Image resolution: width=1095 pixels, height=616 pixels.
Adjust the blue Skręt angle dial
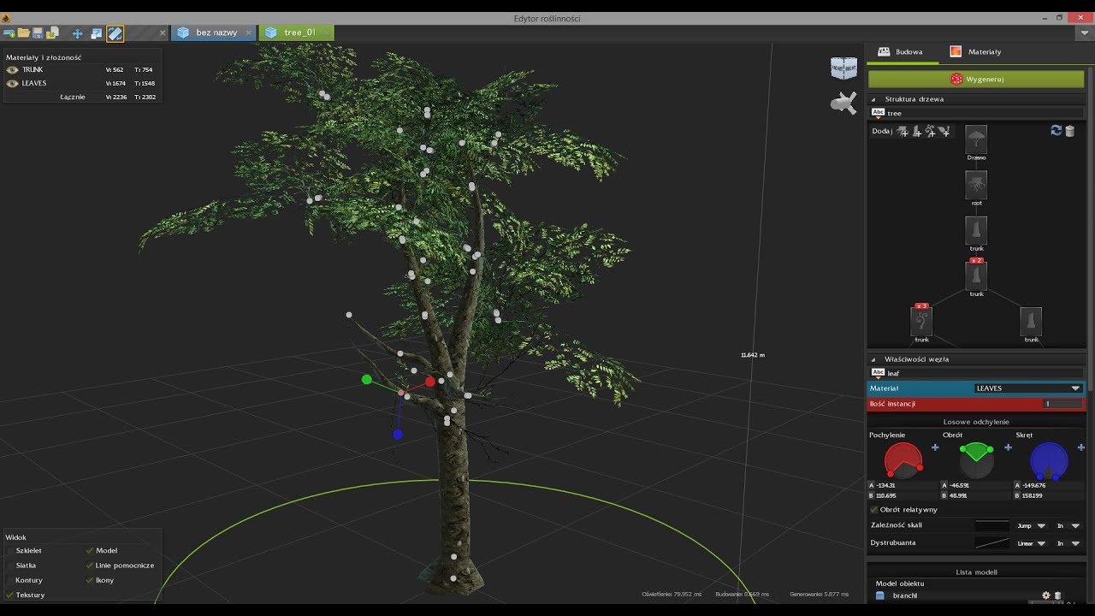(x=1049, y=460)
